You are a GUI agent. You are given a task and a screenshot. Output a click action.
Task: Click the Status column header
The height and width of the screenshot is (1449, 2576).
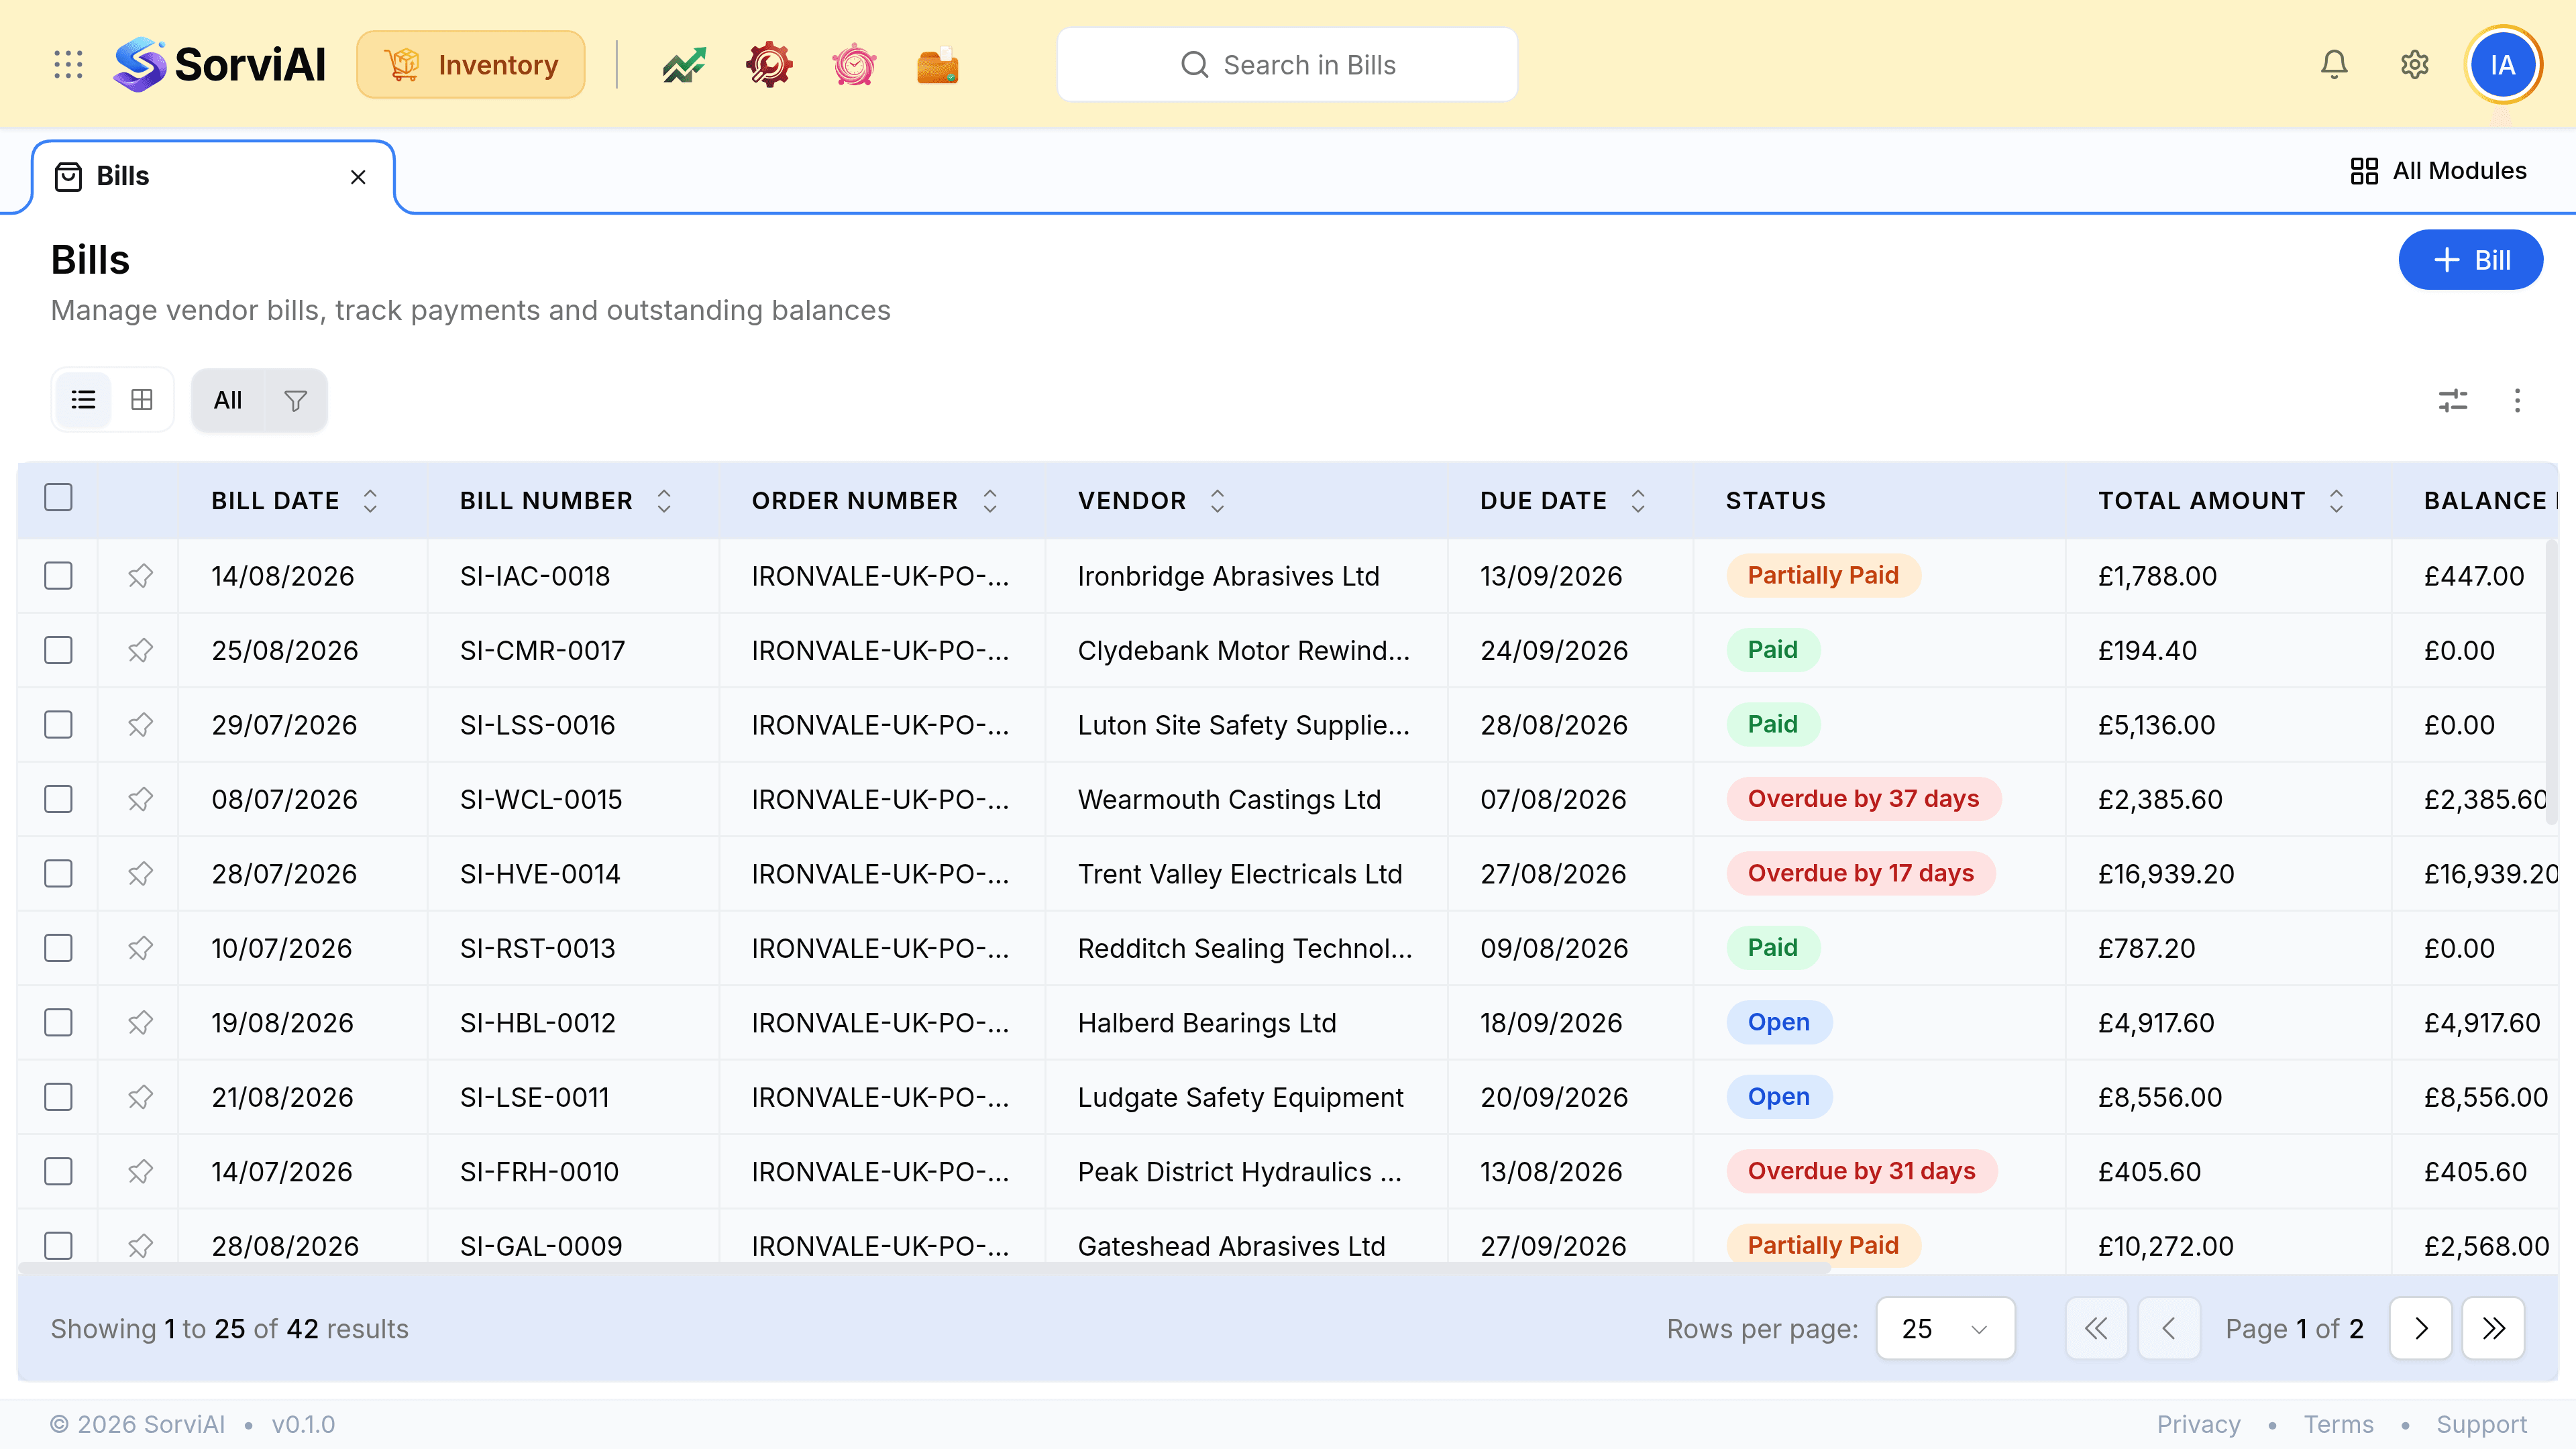(1775, 501)
